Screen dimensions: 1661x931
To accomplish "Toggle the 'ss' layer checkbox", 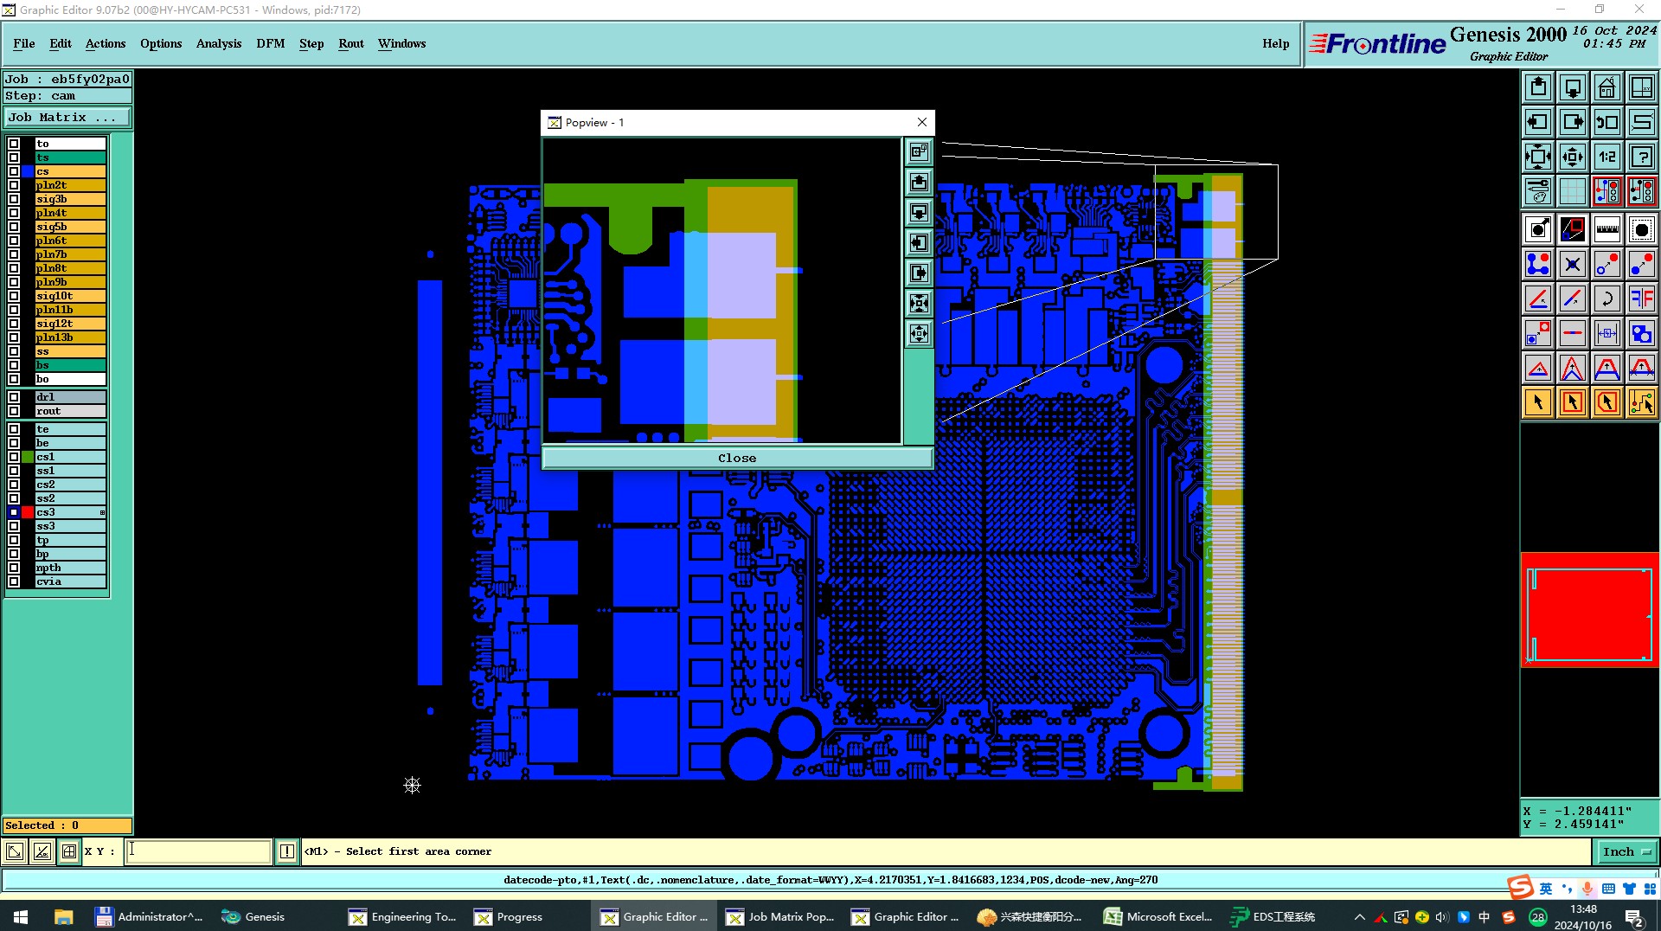I will (14, 351).
